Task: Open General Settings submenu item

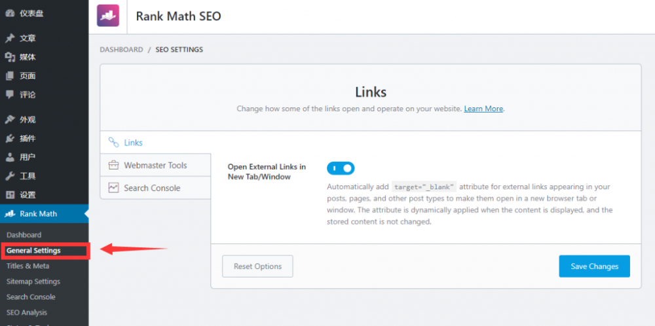Action: pos(33,251)
